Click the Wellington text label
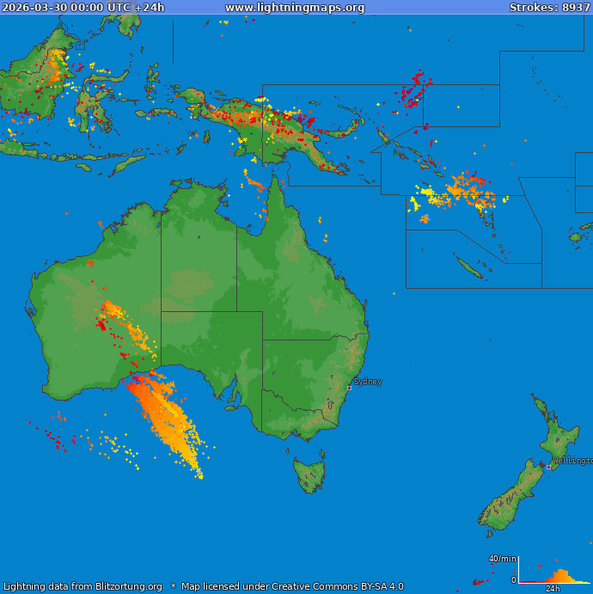The width and height of the screenshot is (593, 594). (x=572, y=461)
